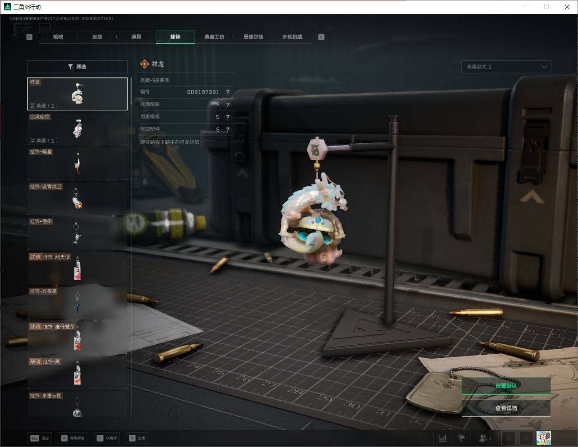This screenshot has width=578, height=447.
Task: Open the statistics bar-chart icon
Action: (443, 438)
